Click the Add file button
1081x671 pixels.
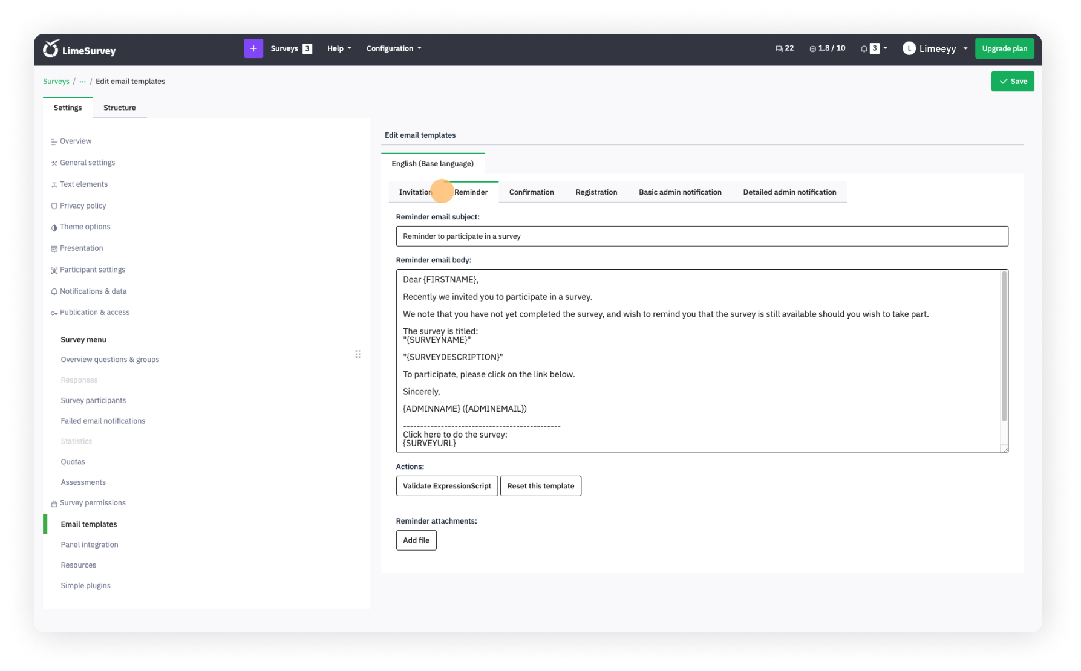point(416,540)
